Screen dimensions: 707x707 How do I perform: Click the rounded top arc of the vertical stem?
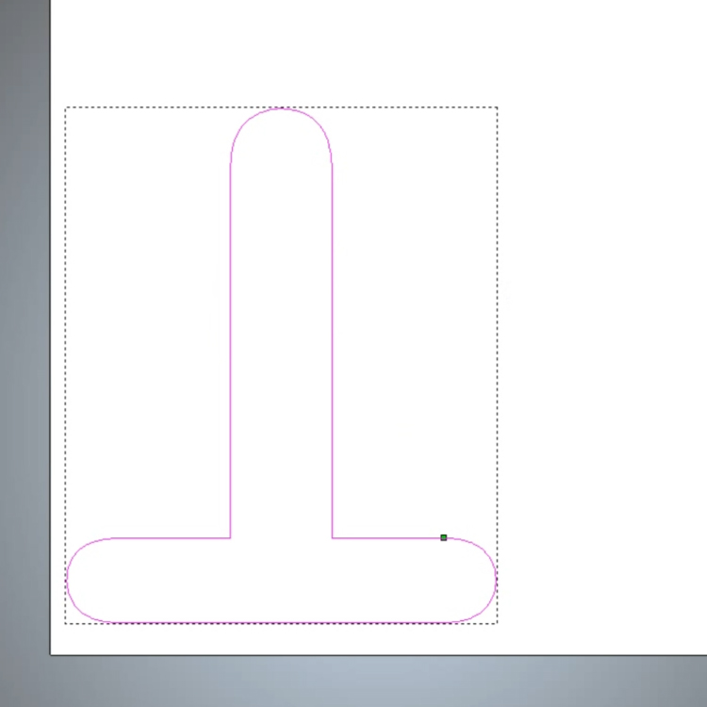click(281, 109)
